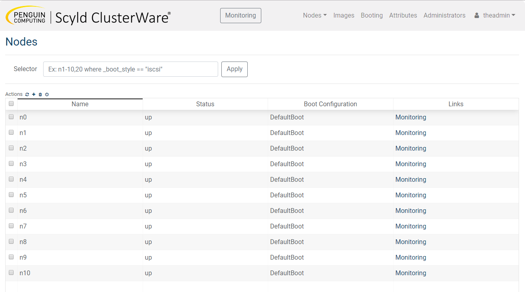Viewport: 525px width, 292px height.
Task: Click the up status of node n3
Action: 148,165
